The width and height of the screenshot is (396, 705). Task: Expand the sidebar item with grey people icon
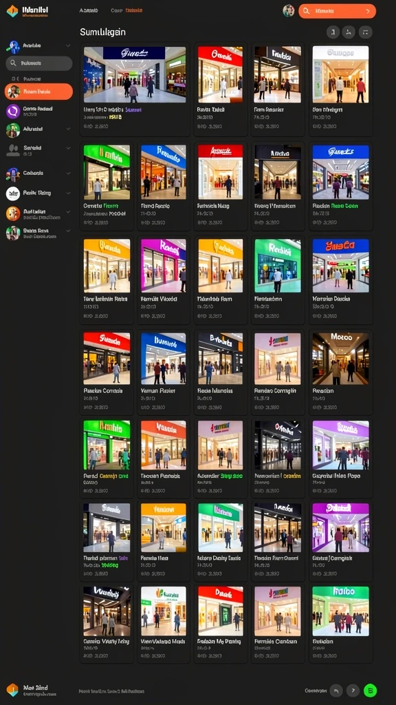(68, 148)
